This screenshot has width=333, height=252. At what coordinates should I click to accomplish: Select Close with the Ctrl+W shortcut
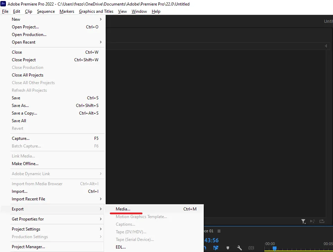[x=57, y=52]
